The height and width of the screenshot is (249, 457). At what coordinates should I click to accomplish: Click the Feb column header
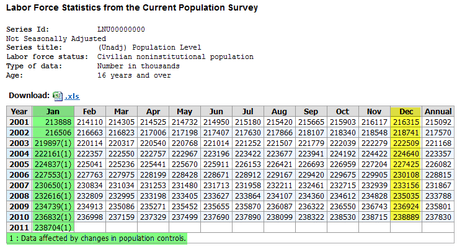click(x=90, y=111)
